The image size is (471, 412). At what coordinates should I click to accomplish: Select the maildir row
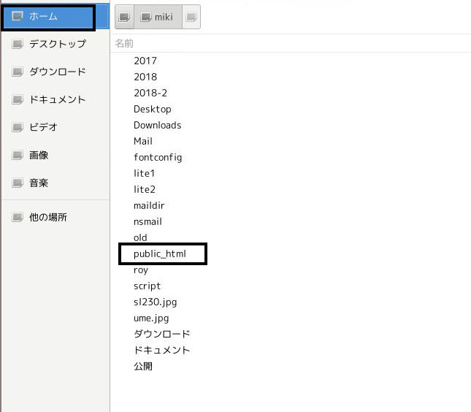(290, 205)
